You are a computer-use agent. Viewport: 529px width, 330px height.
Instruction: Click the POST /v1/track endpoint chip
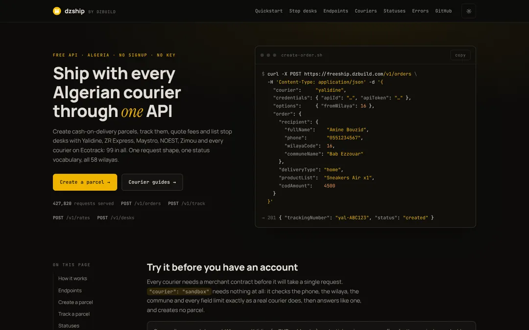[187, 203]
